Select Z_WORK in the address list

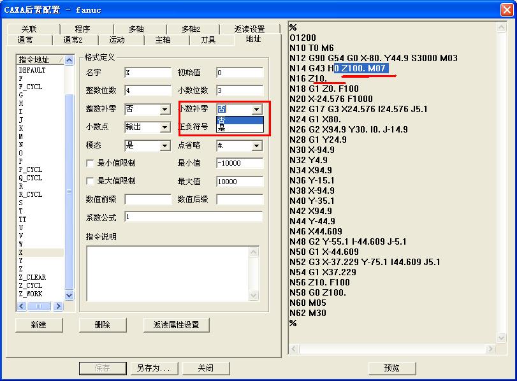pyautogui.click(x=31, y=294)
